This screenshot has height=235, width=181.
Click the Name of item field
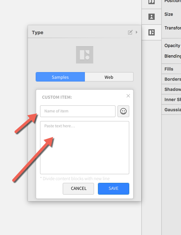78,111
